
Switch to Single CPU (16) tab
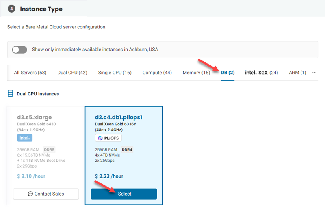coord(115,73)
